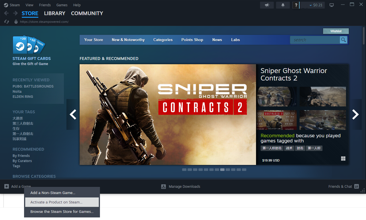Show the previous featured game
Image resolution: width=366 pixels, height=220 pixels.
73,114
